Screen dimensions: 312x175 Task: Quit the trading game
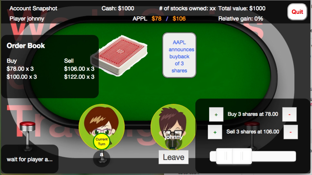click(x=297, y=12)
